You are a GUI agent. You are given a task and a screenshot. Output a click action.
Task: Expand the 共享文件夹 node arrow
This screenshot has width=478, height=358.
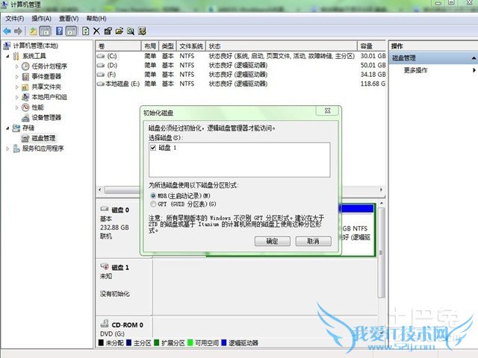(x=17, y=87)
